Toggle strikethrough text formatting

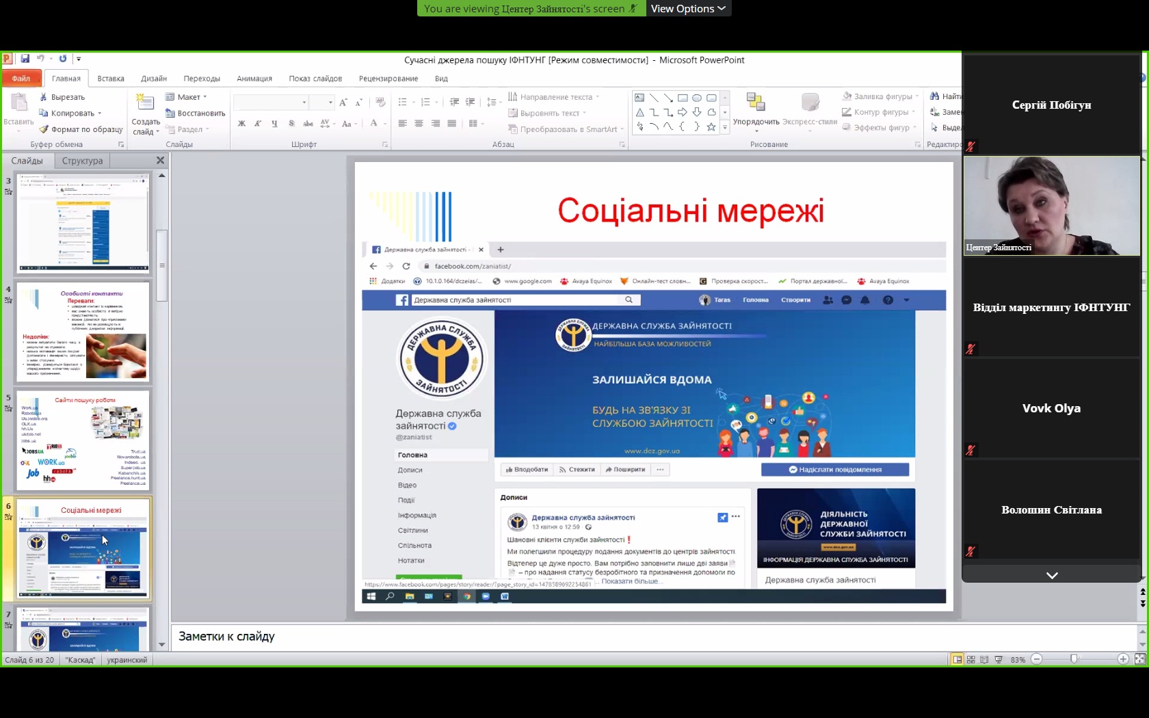click(308, 124)
